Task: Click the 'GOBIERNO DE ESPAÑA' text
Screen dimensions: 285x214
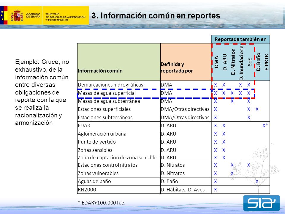Action: 33,15
